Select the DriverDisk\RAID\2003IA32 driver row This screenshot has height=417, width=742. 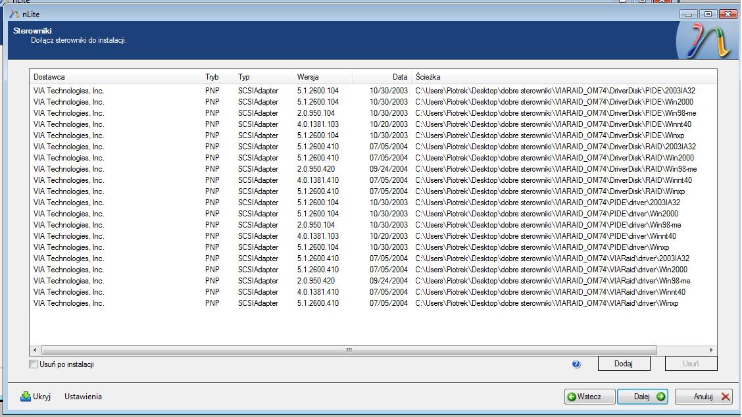[x=373, y=147]
